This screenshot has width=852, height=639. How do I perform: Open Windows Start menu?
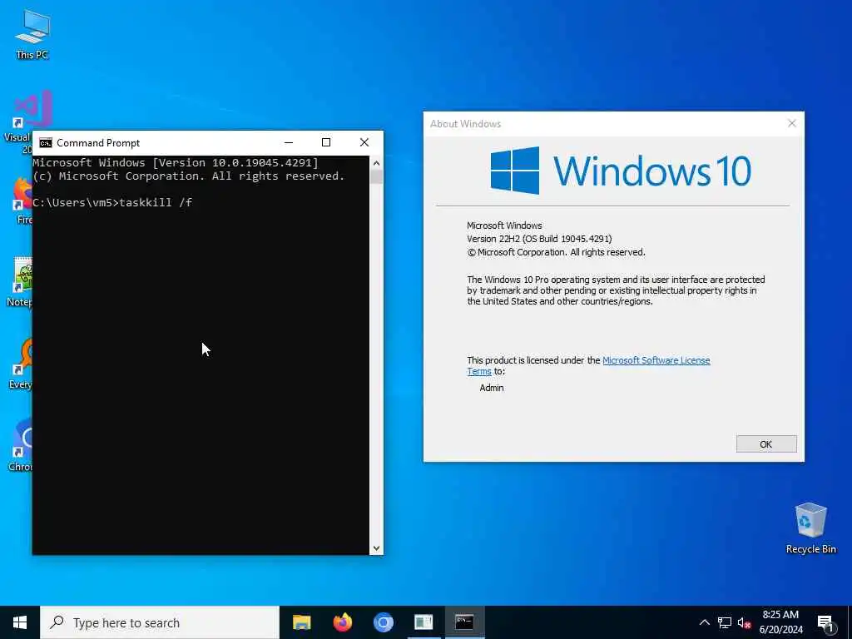tap(20, 622)
